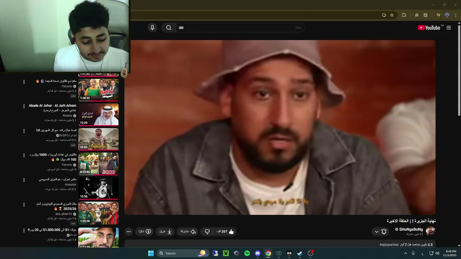Click the taskbar Search box
This screenshot has height=259, width=461.
point(182,253)
